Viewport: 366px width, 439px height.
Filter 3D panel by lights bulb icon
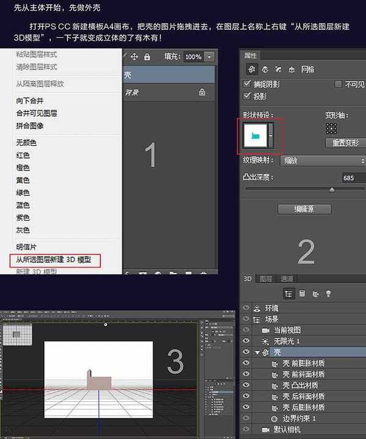click(x=328, y=293)
